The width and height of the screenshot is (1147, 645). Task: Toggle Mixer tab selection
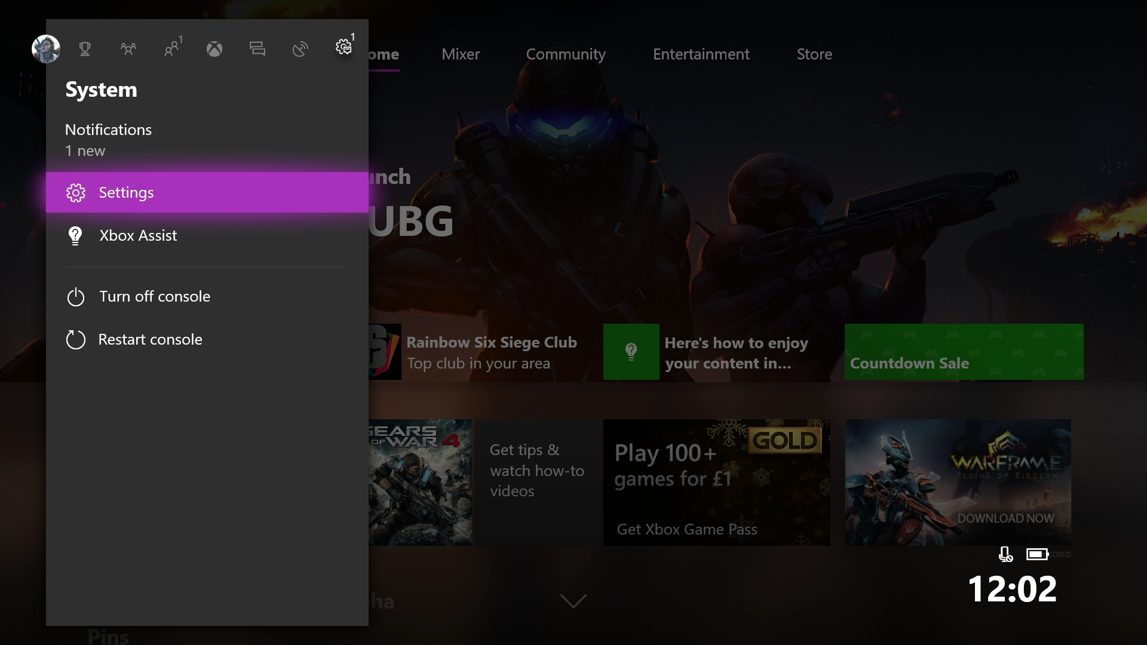pos(461,54)
